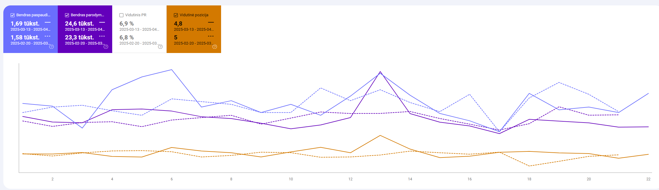This screenshot has height=190, width=659.
Task: Enable the Vidutinis PR checkbox
Action: click(122, 15)
